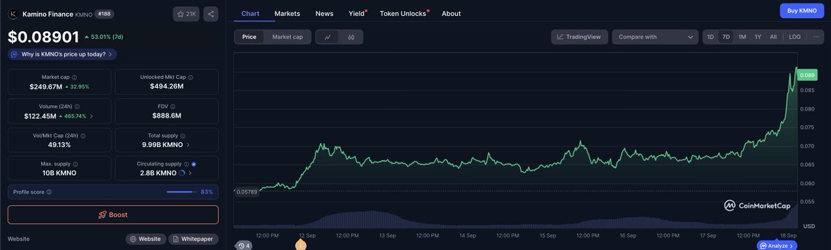The image size is (831, 250).
Task: Expand Volume (24h) details chevron
Action: click(x=91, y=116)
